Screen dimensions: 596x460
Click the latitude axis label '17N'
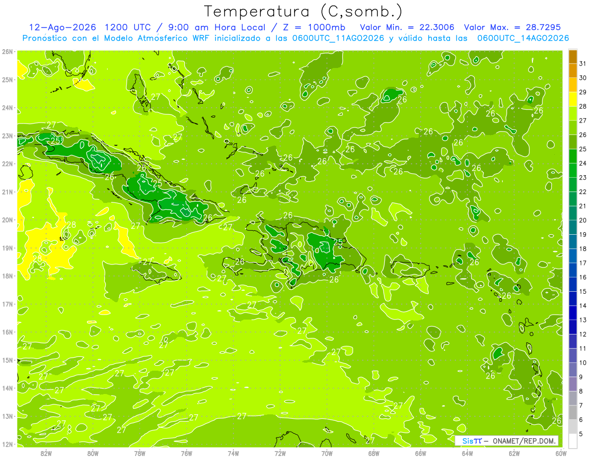(x=7, y=304)
